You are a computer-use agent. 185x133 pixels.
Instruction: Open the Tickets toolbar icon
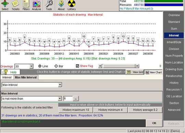pos(15,5)
